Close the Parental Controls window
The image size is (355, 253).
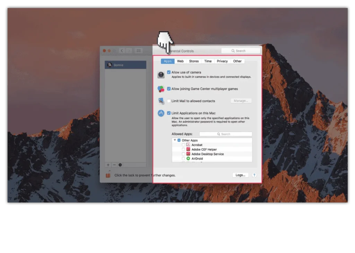(104, 51)
